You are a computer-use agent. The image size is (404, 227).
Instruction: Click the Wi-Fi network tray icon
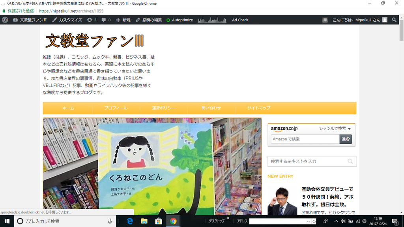pos(358,221)
